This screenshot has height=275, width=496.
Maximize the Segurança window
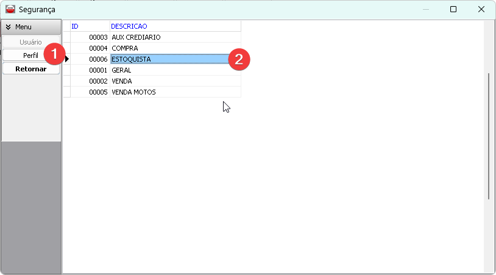coord(453,9)
